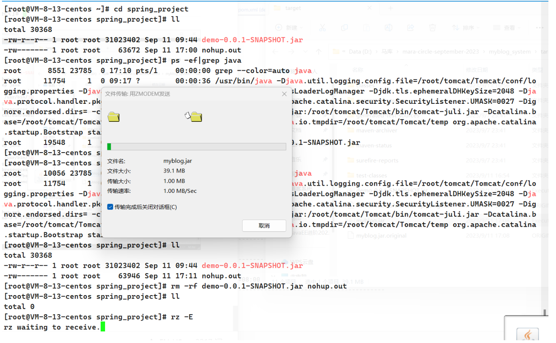
Task: Click the 文件名 label in the dialog
Action: click(x=116, y=161)
